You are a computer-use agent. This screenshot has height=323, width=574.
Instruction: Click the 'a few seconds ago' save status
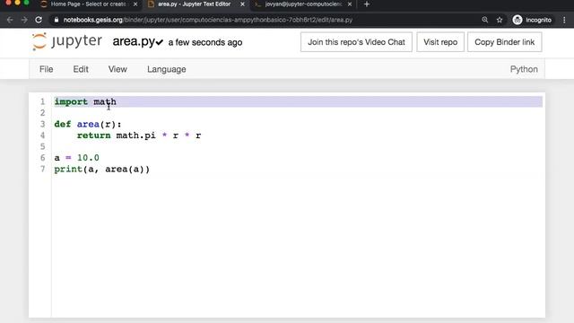pos(205,42)
